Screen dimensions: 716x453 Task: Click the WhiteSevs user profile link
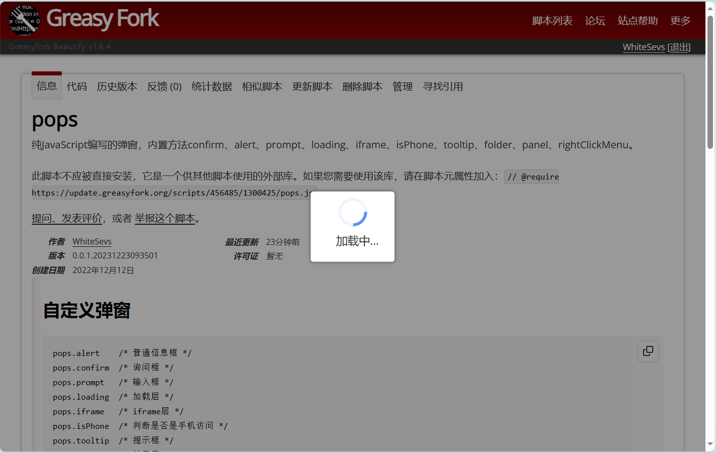click(643, 47)
